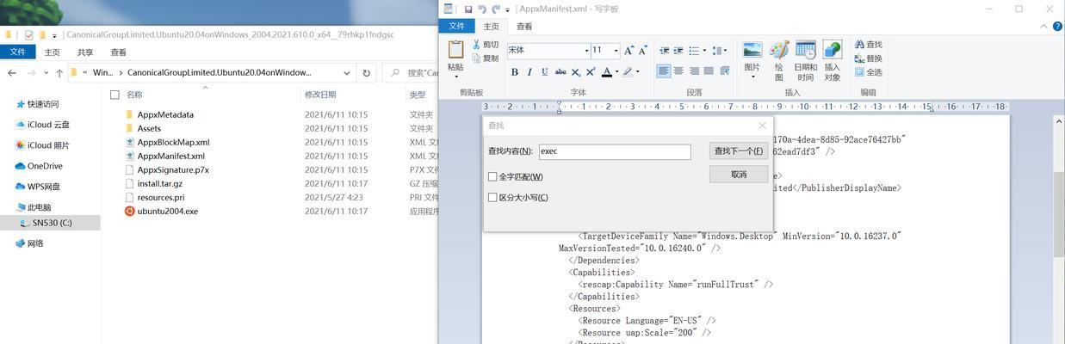The image size is (1065, 344).
Task: Open Explorer recent locations dropdown
Action: pos(45,73)
